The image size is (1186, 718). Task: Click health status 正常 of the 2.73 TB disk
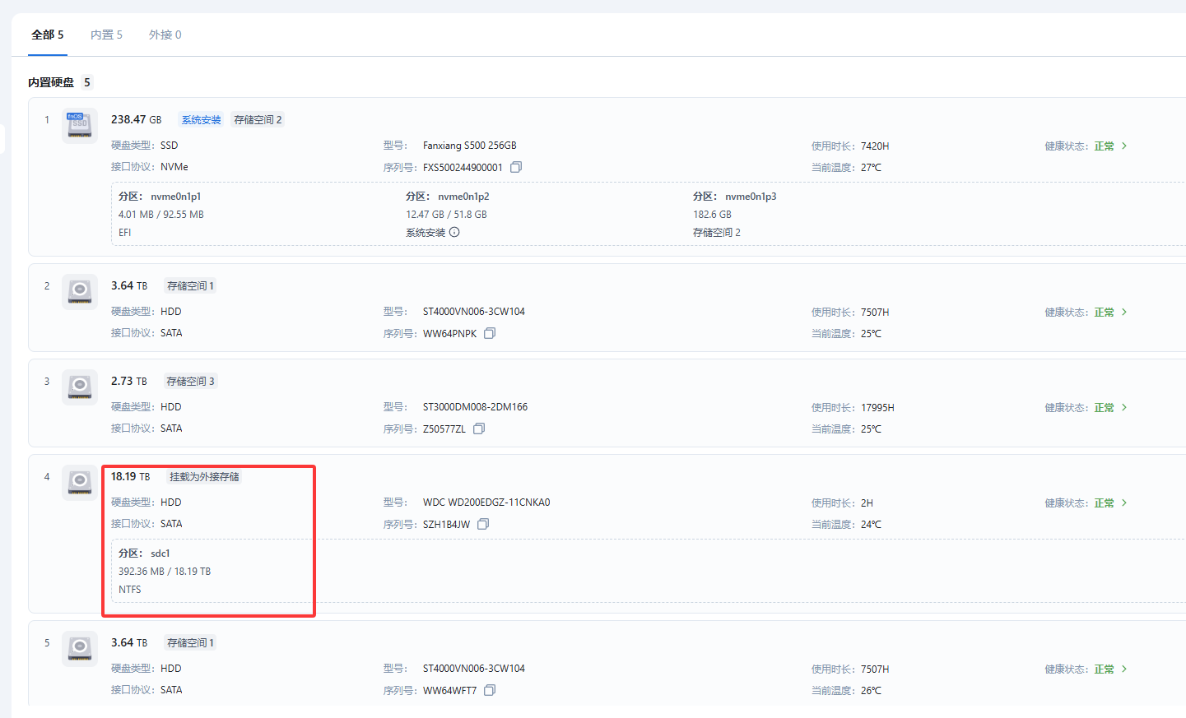click(x=1104, y=408)
